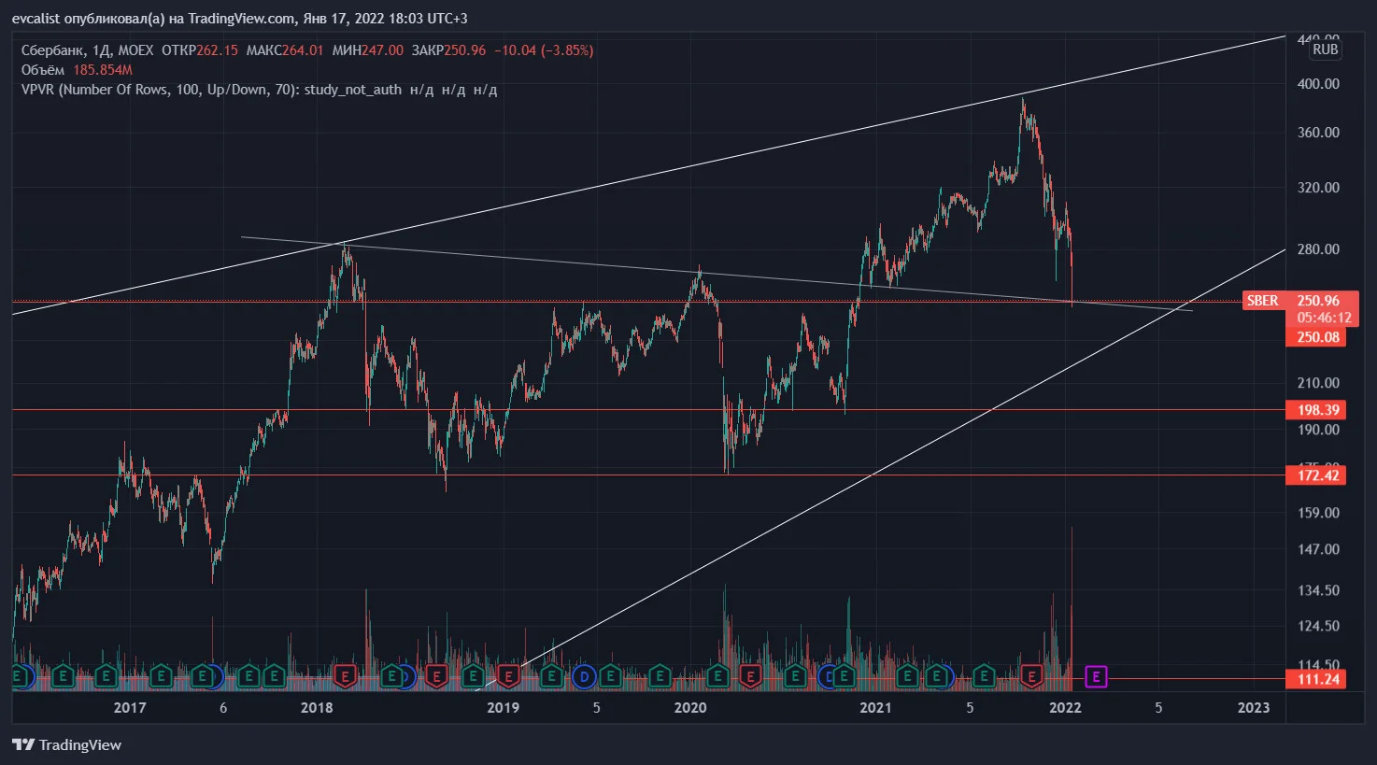1377x765 pixels.
Task: Click the SBER price line label
Action: pos(1262,301)
